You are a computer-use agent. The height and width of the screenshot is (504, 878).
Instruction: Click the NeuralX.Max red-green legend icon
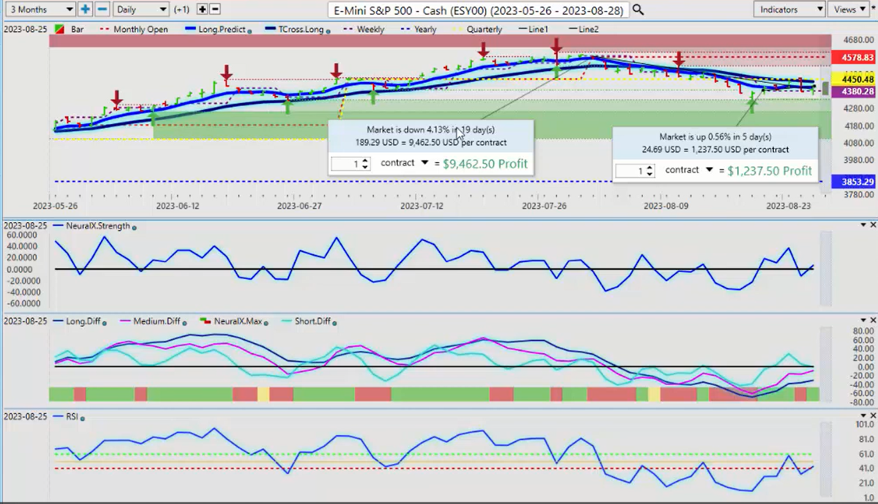[x=204, y=321]
